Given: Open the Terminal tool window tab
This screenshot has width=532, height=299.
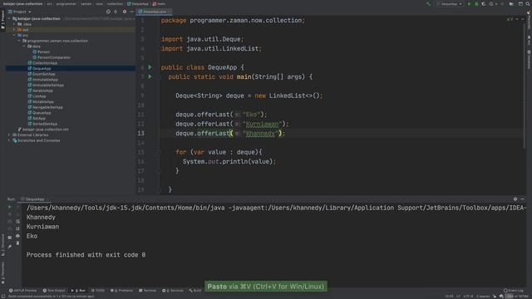Looking at the screenshot, I should coord(148,291).
